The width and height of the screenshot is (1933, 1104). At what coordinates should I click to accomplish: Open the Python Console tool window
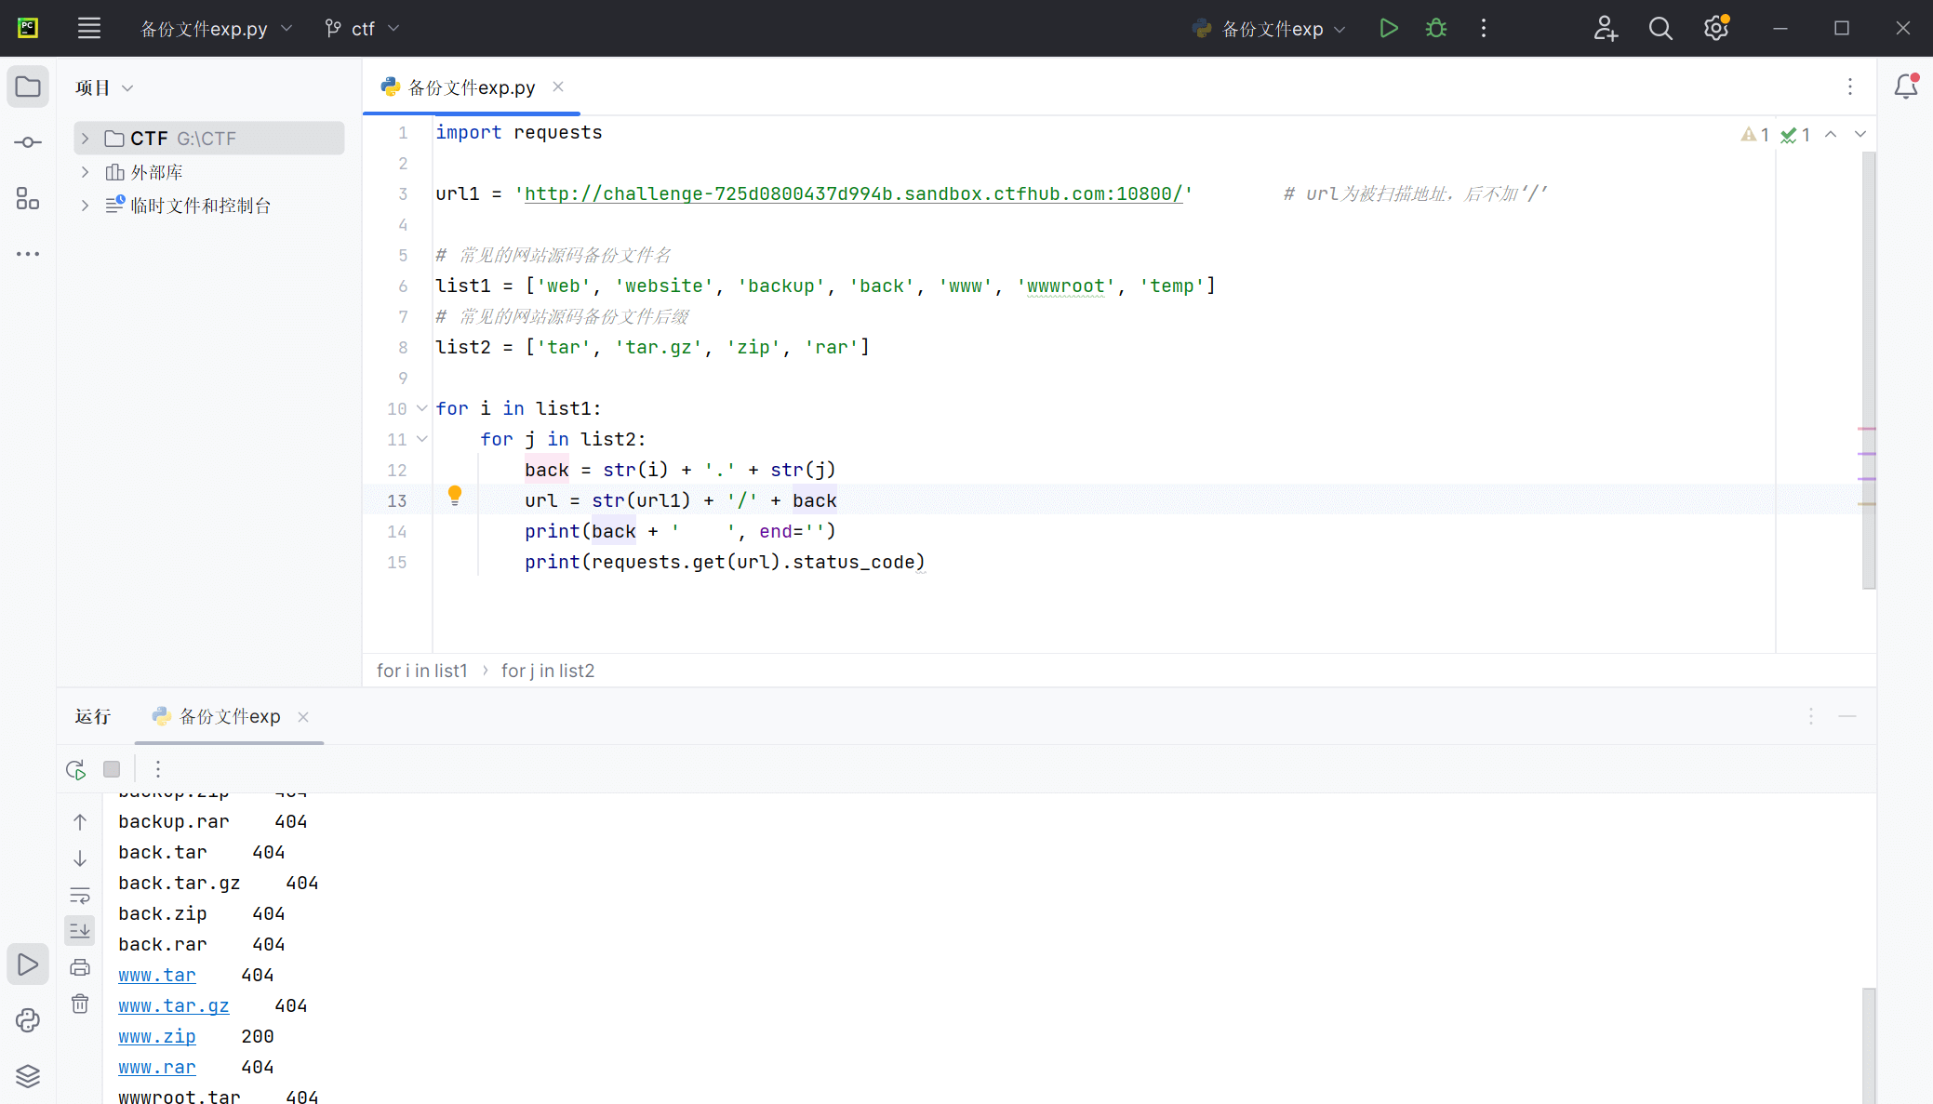click(x=28, y=1020)
